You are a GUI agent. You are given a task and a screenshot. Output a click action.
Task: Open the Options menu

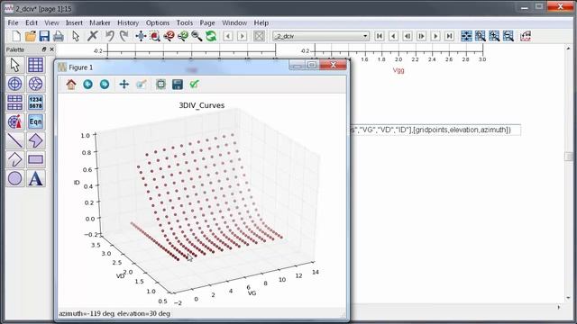pos(158,22)
